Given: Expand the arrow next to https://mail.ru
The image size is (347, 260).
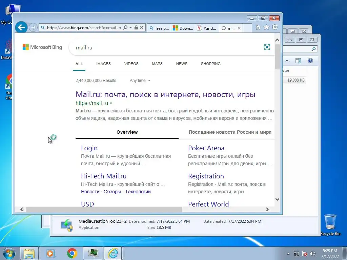Looking at the screenshot, I should point(111,103).
